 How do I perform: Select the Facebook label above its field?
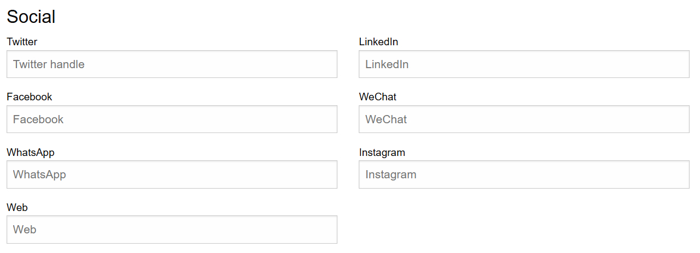(x=29, y=97)
